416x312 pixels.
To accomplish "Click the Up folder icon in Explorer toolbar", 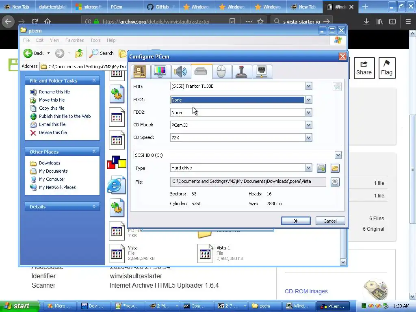I will [79, 53].
